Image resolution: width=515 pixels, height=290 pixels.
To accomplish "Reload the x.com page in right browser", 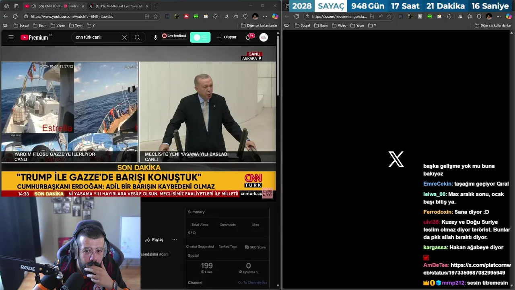I will tap(297, 17).
